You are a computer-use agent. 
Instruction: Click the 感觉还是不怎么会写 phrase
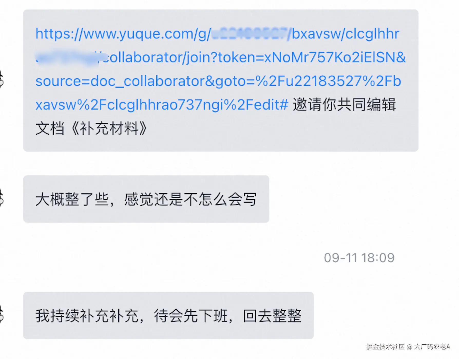(190, 199)
